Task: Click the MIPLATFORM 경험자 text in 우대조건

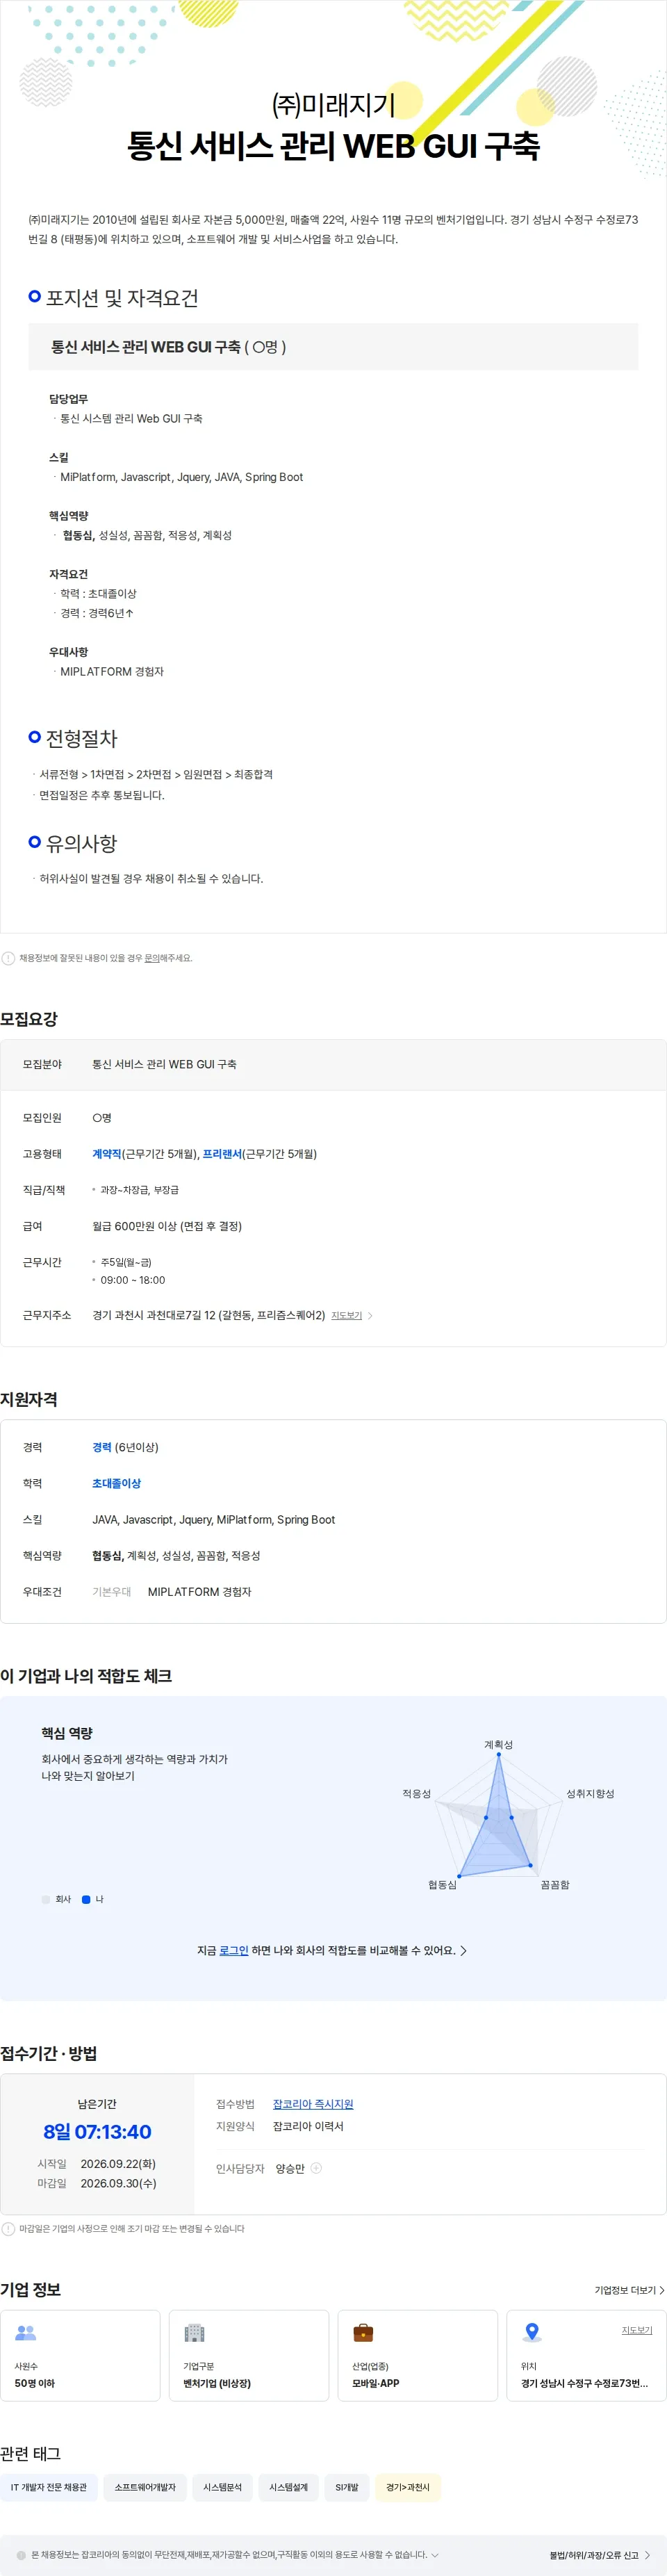Action: click(199, 1592)
